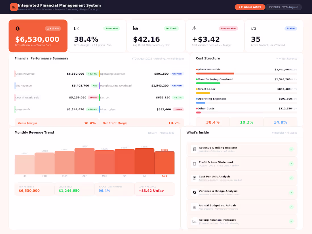Click the FY 2023 YTD August pill
312x234 pixels.
pyautogui.click(x=284, y=7)
